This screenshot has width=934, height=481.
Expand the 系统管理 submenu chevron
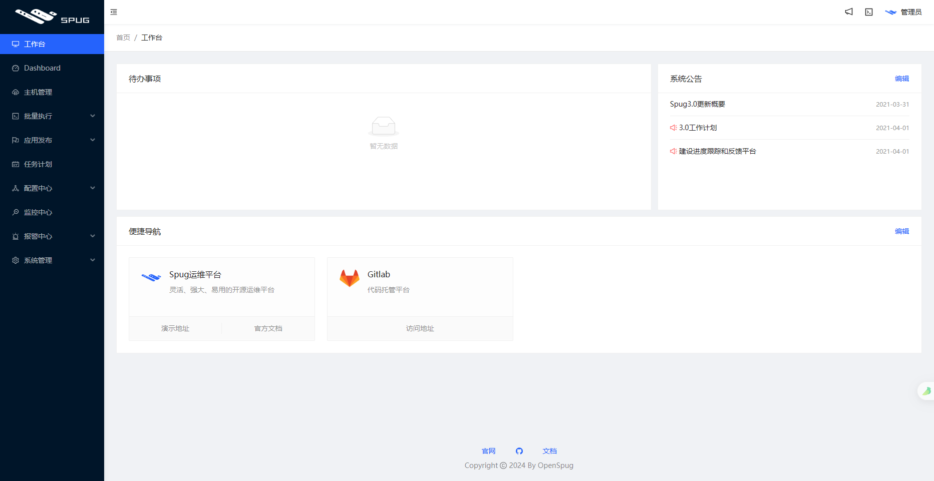[x=93, y=260]
